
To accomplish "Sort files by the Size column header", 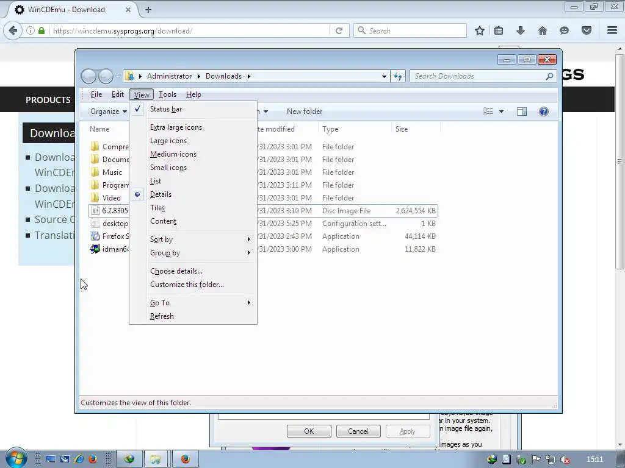I will click(415, 129).
